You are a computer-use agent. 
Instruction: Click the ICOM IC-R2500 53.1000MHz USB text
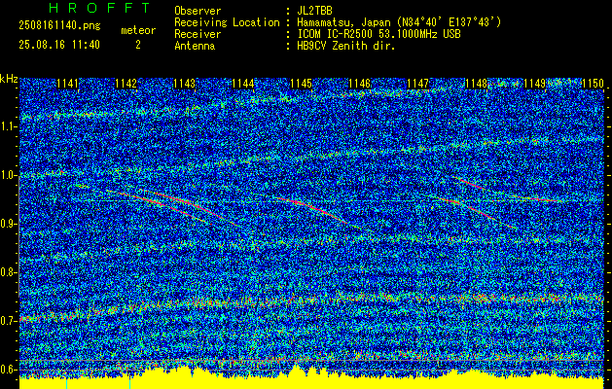point(378,34)
